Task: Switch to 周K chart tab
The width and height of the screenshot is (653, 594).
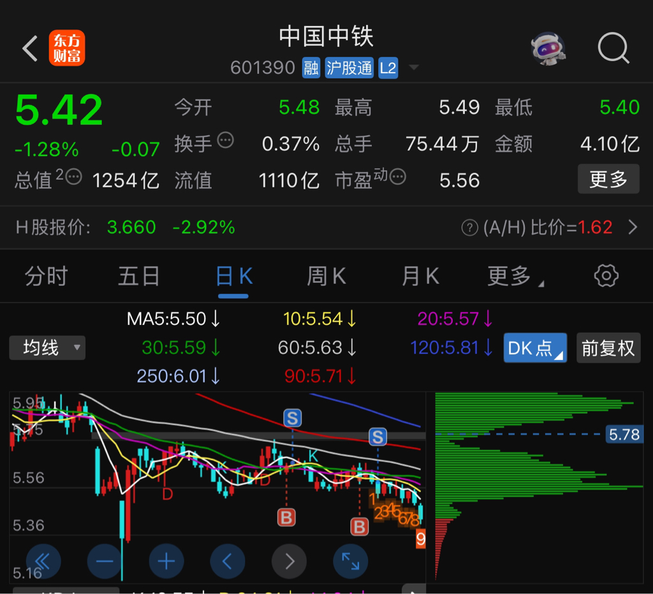Action: [326, 277]
